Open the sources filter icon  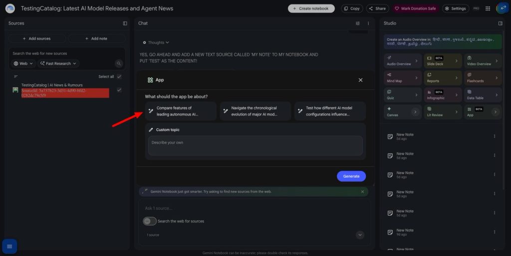(16, 76)
